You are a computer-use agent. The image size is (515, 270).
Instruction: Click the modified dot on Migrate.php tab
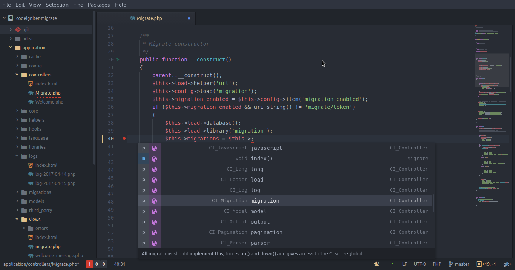pos(189,18)
